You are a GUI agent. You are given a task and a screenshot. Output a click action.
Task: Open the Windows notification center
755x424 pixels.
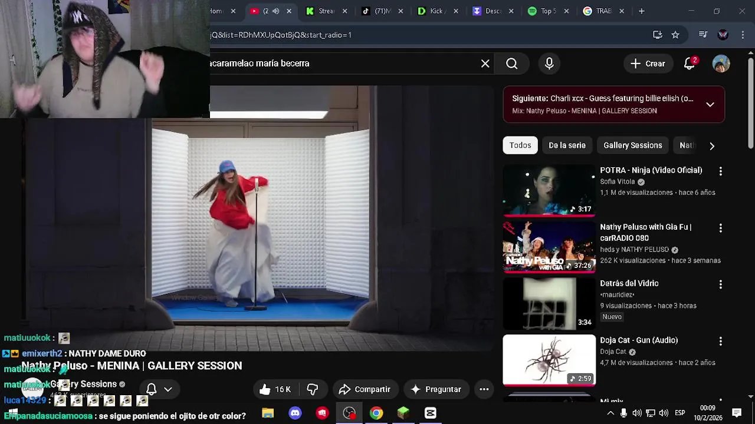click(737, 413)
